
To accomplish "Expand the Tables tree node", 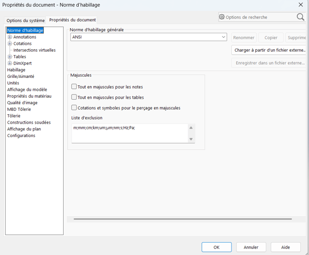I will (10, 57).
